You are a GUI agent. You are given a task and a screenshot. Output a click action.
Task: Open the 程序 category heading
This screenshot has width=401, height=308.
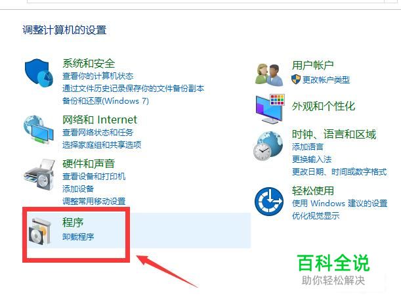[x=73, y=222]
